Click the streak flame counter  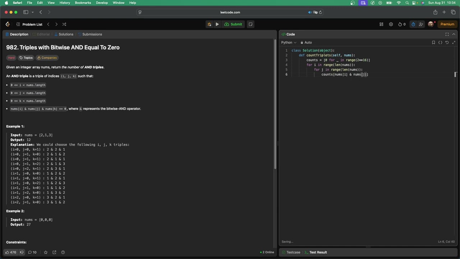click(402, 24)
